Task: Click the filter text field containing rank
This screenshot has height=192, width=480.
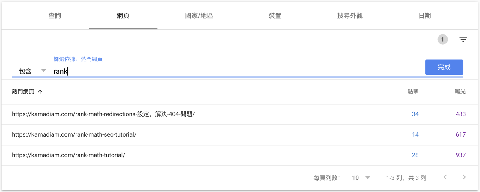Action: pos(237,71)
